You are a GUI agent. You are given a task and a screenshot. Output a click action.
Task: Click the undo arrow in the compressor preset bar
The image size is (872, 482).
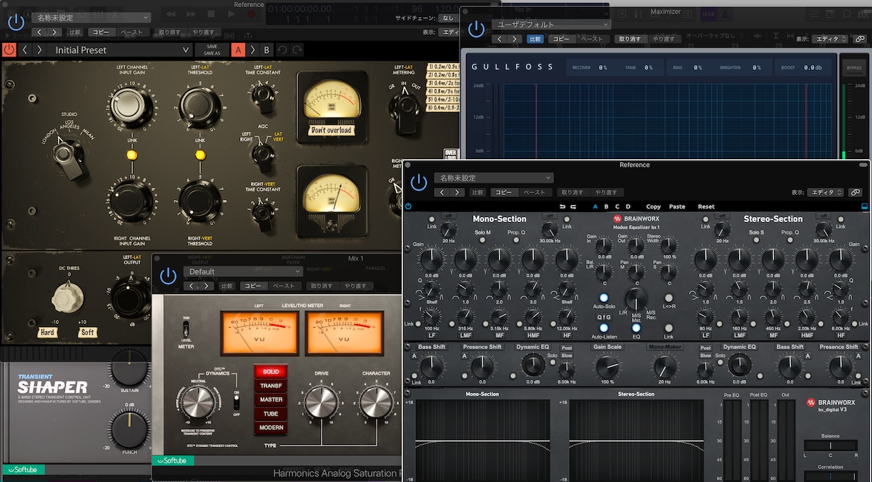[282, 50]
